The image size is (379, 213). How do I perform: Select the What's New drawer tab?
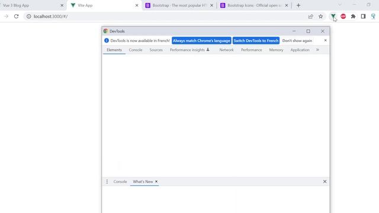(x=143, y=182)
